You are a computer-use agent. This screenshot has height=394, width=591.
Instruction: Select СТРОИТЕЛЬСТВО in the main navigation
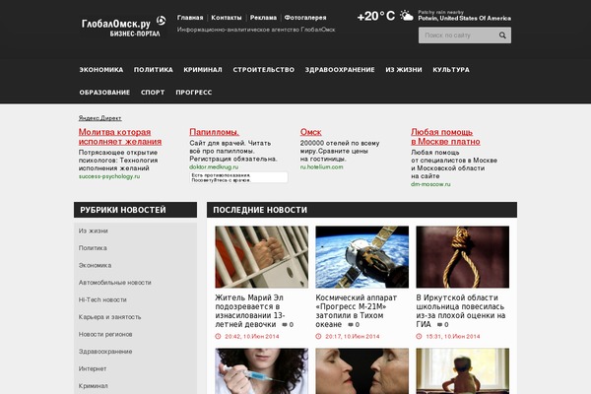[263, 69]
